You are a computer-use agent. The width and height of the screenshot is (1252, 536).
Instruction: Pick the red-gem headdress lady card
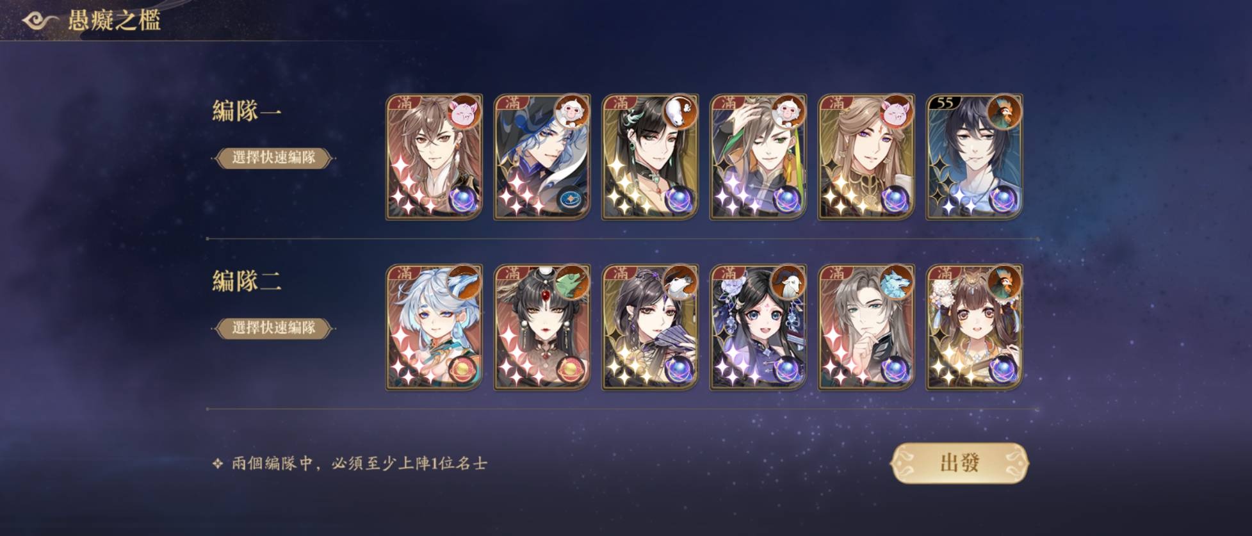542,327
